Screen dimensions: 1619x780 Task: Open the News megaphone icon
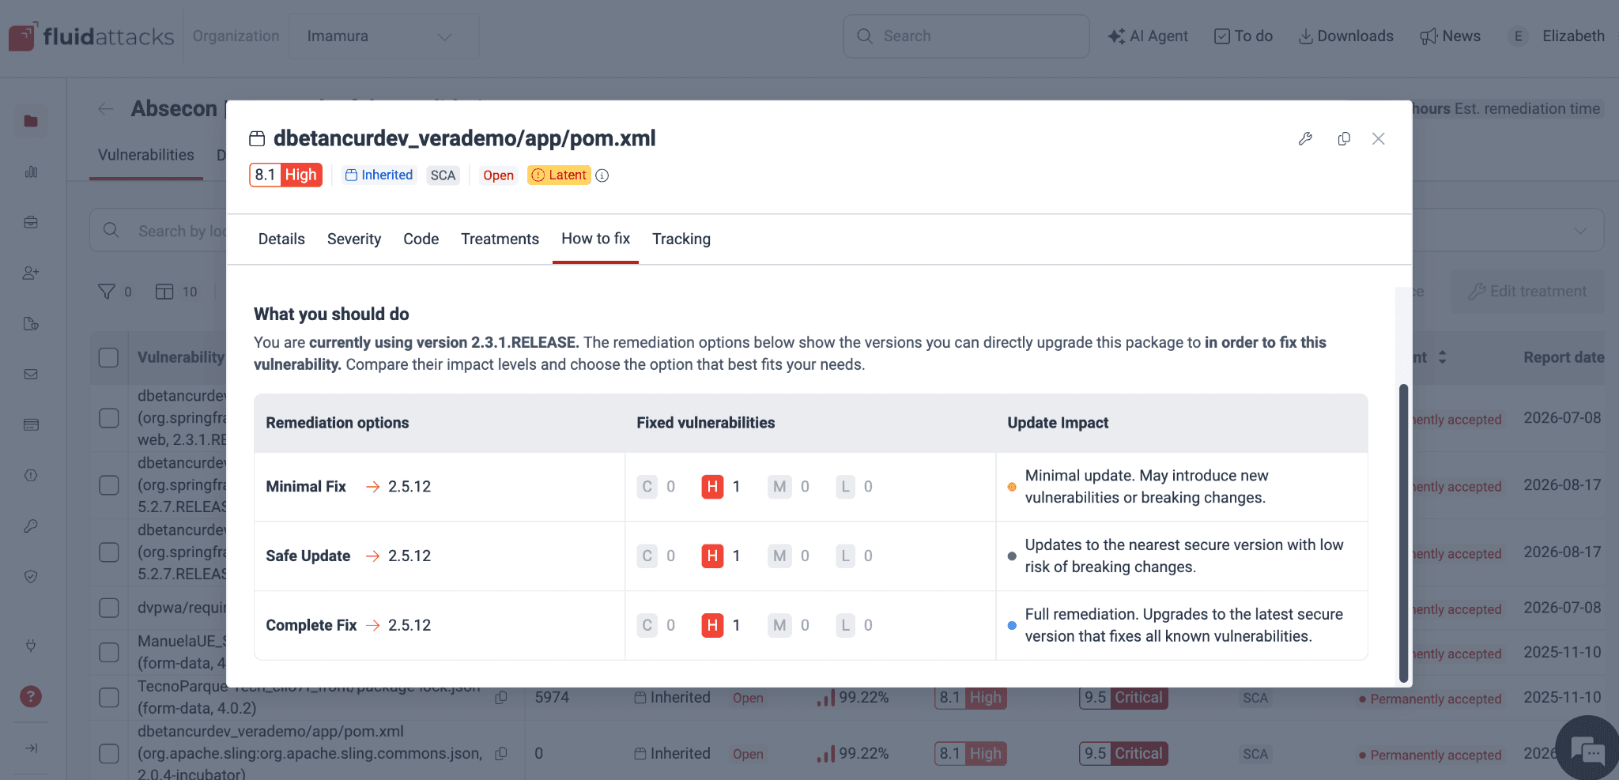point(1428,36)
